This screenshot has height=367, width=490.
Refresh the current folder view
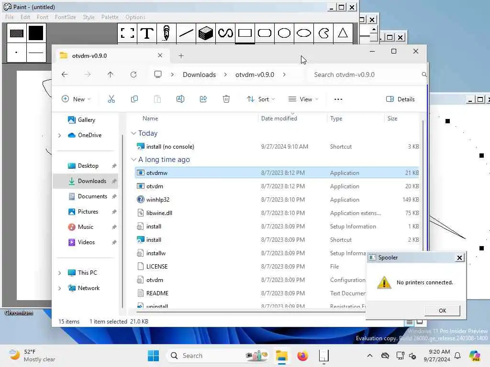(x=134, y=75)
